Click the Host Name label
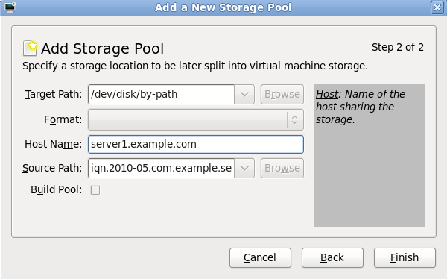The height and width of the screenshot is (279, 447). click(x=54, y=144)
